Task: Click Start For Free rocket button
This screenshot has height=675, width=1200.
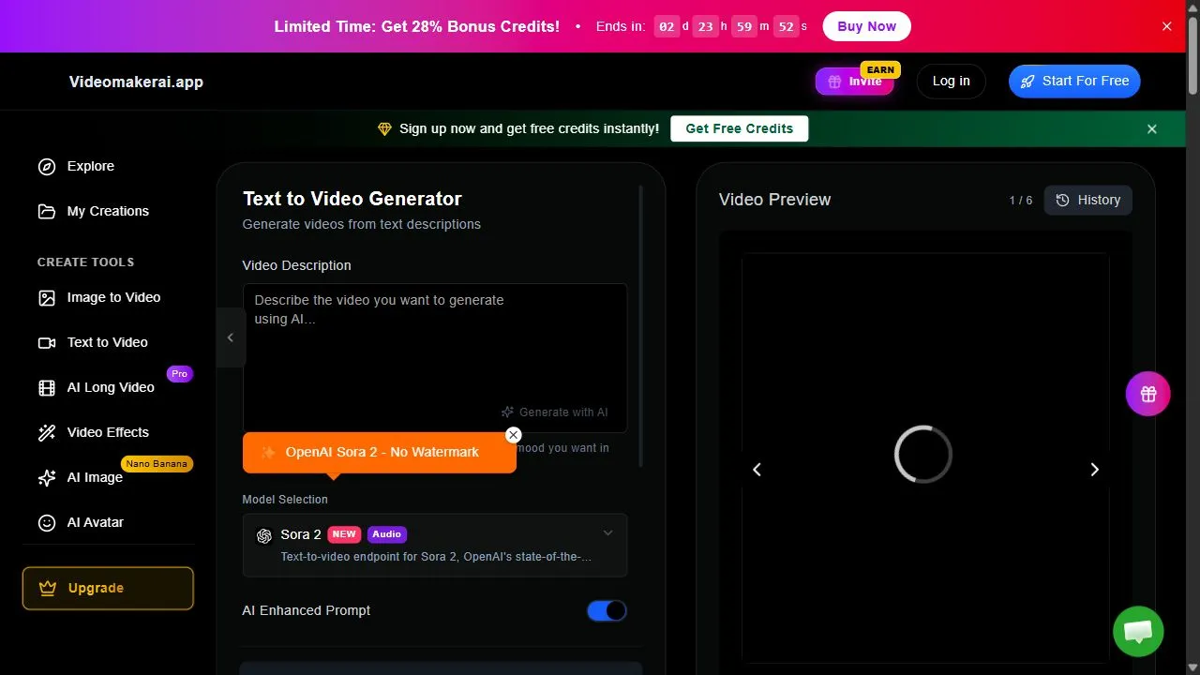Action: (1074, 81)
